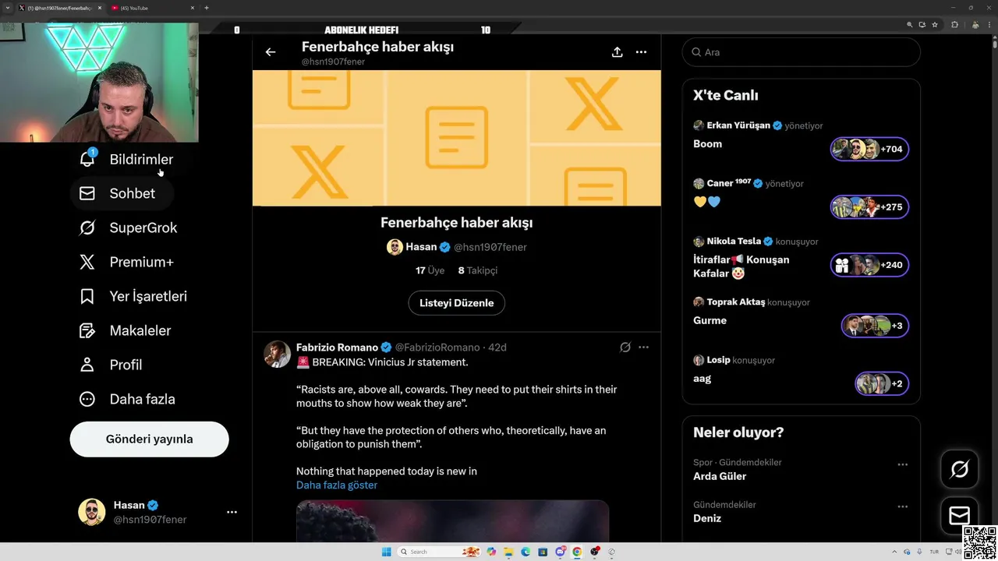
Task: Open Fabrizio Romano's name on the post
Action: [337, 348]
